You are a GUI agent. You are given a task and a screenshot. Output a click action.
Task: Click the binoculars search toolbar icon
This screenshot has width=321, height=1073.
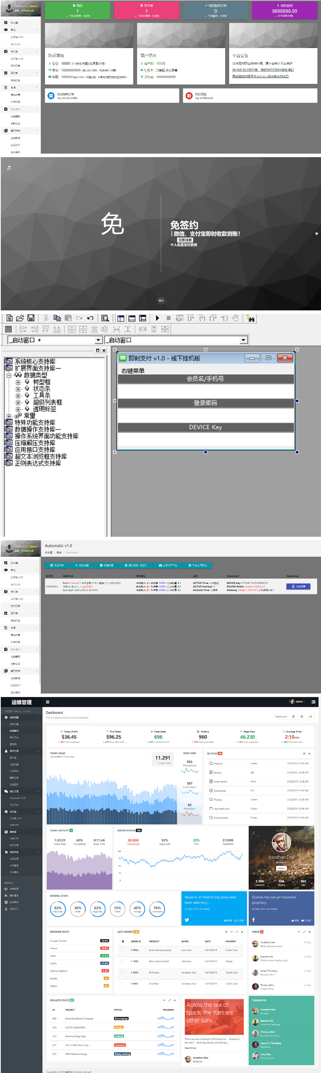click(250, 318)
